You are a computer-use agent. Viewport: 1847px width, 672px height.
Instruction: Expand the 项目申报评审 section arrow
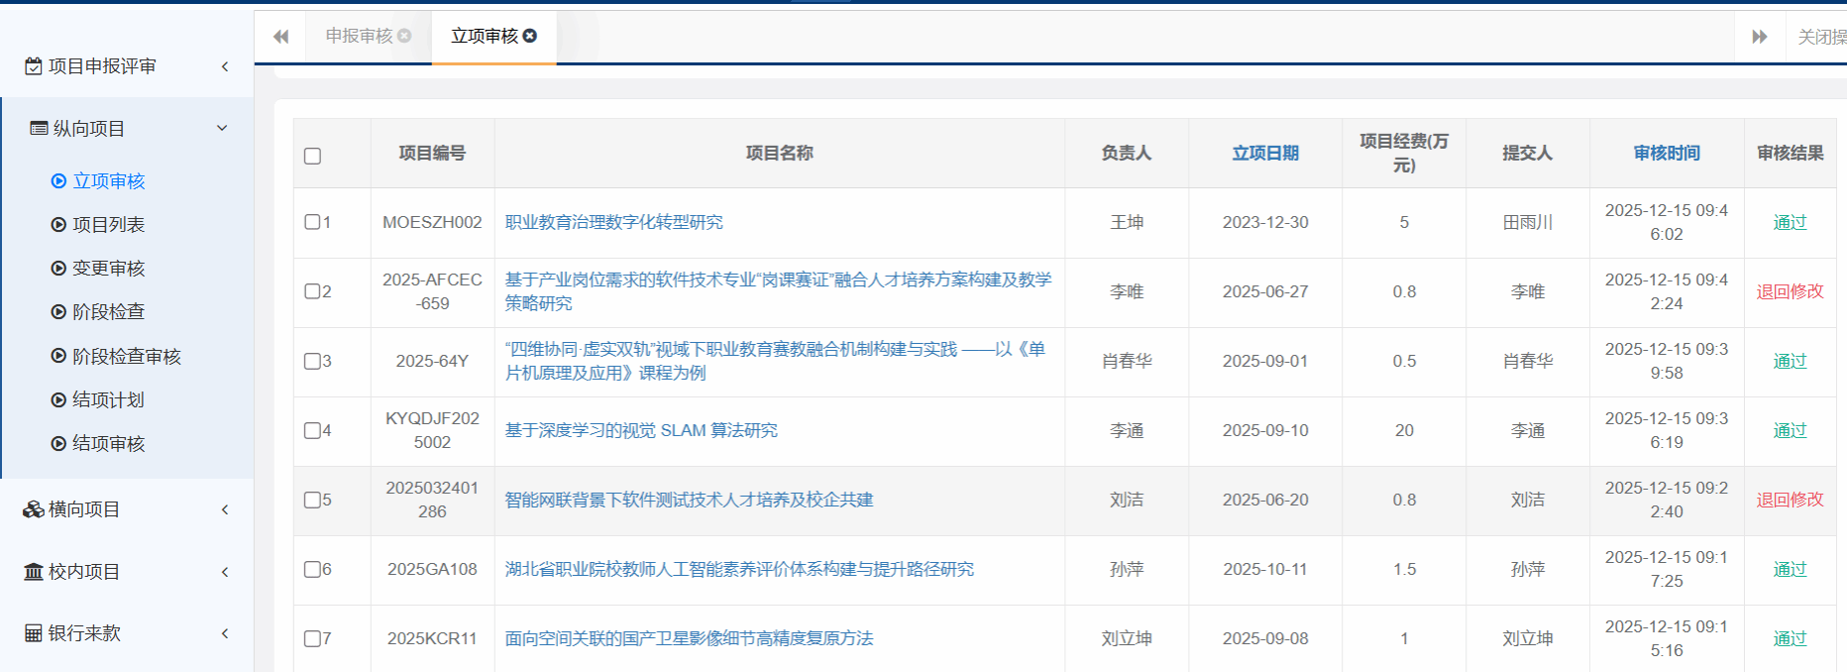tap(225, 66)
